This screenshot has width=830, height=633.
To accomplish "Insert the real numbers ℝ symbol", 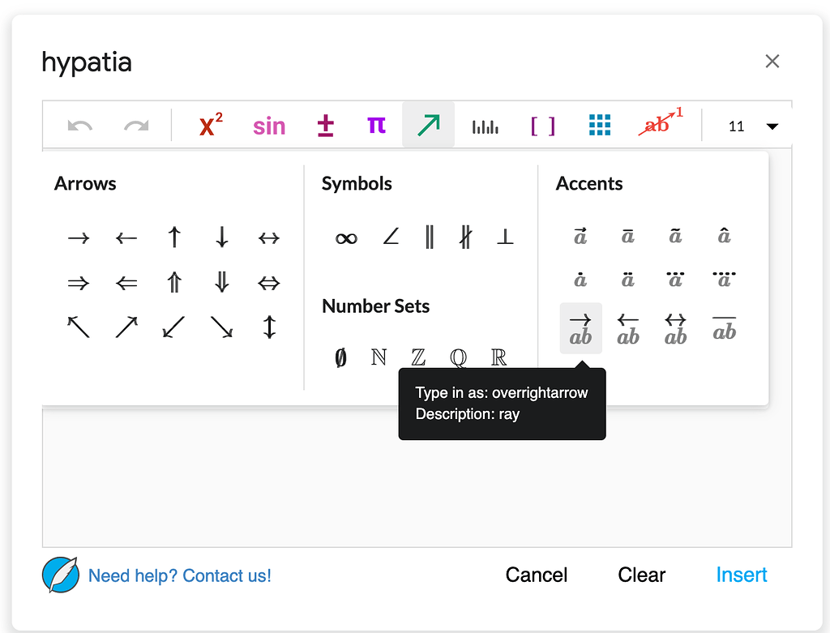I will [497, 357].
